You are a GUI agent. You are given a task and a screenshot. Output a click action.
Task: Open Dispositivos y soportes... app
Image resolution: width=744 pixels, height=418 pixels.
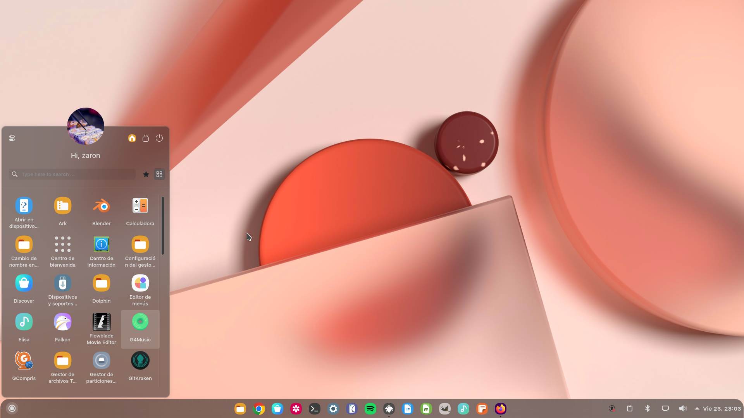(63, 290)
